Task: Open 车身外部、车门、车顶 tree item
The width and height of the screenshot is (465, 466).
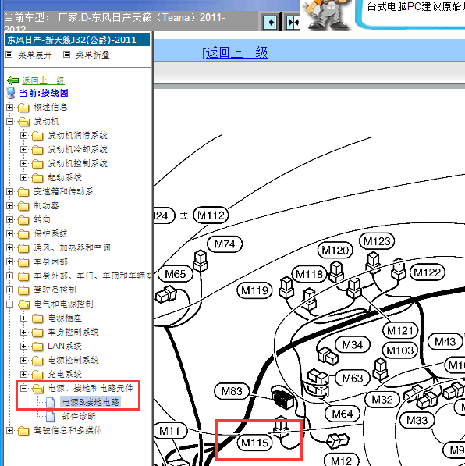Action: point(93,276)
